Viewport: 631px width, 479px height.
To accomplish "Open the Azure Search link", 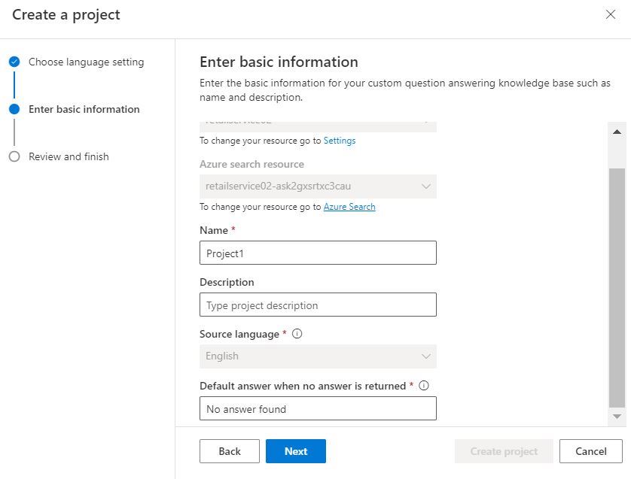I will [x=349, y=206].
